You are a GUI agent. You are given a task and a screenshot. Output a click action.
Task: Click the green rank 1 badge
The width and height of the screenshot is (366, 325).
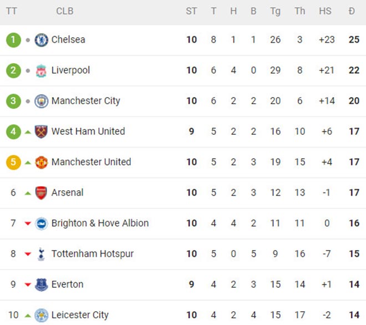click(13, 40)
